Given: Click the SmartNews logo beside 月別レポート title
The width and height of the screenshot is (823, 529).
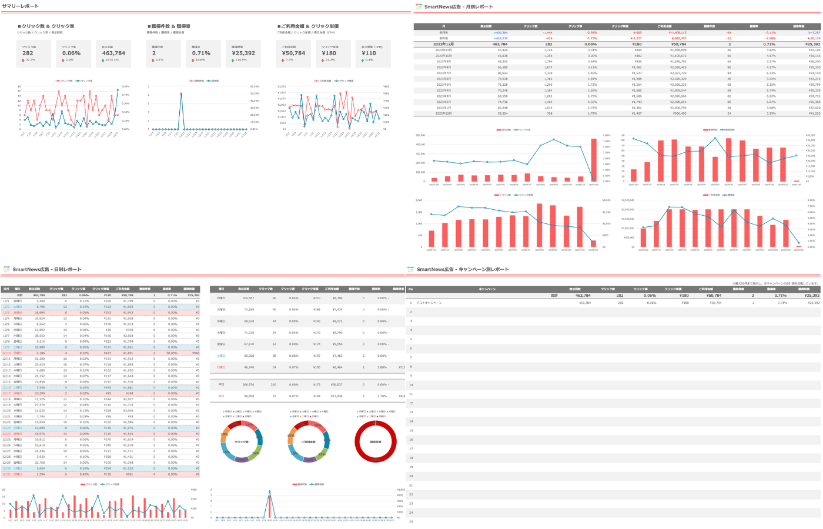Looking at the screenshot, I should [419, 6].
